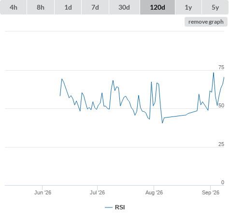Click the 75 y-axis gridline label
Viewport: 229px width, 220px height.
[221, 67]
